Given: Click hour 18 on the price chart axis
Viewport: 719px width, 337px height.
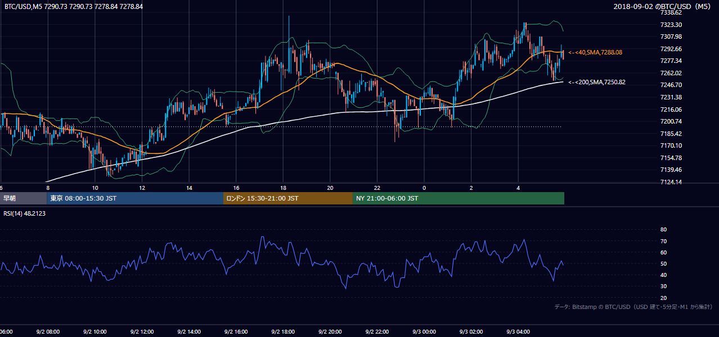Looking at the screenshot, I should coord(283,188).
